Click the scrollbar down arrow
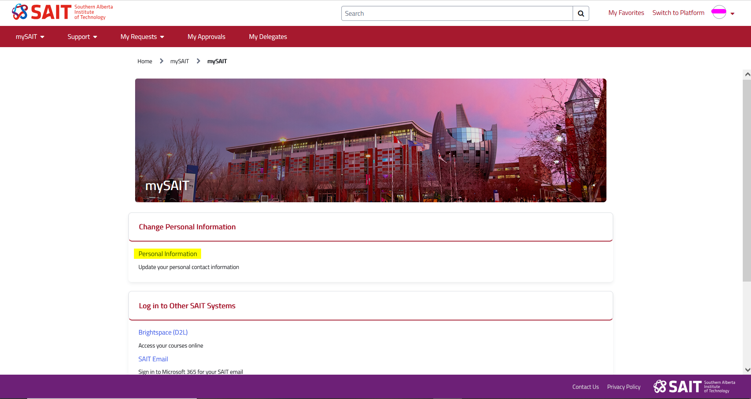Screen dimensions: 751x399 (x=747, y=370)
